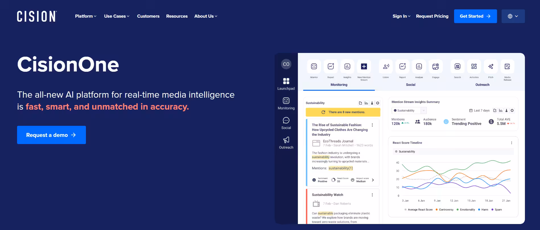The image size is (540, 230).
Task: Click the Listen icon tile
Action: pyautogui.click(x=386, y=67)
